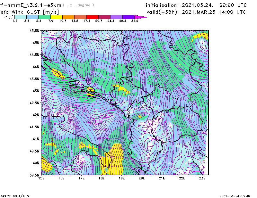The width and height of the screenshot is (257, 198).
Task: Click the legend value 28.4
Action: (122, 21)
